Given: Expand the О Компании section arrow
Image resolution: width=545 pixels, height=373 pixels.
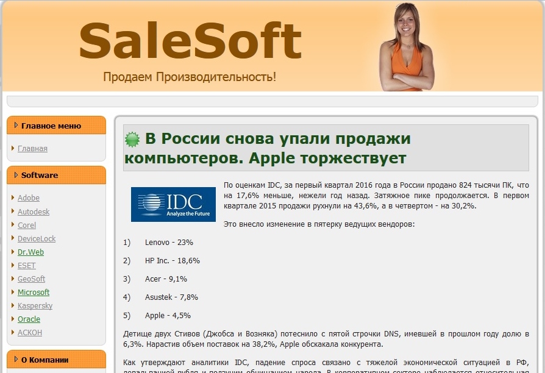Looking at the screenshot, I should (x=16, y=360).
